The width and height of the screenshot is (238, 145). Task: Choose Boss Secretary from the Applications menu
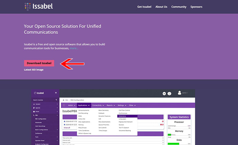pos(103,110)
